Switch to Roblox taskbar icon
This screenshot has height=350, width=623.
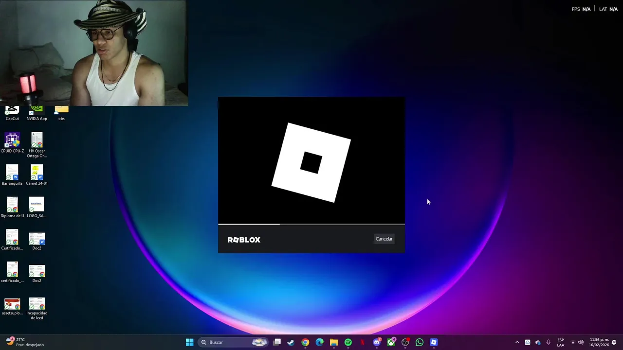(434, 342)
